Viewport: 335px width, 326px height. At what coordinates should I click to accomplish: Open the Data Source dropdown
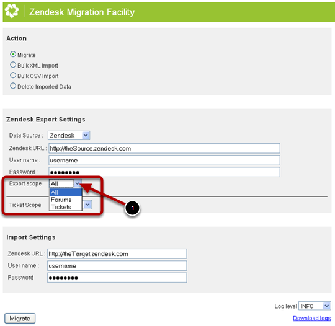pos(69,136)
